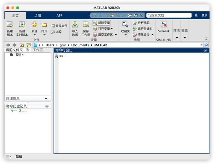This screenshot has height=164, width=214.
Task: Click 比较 compare files
Action: point(56,32)
